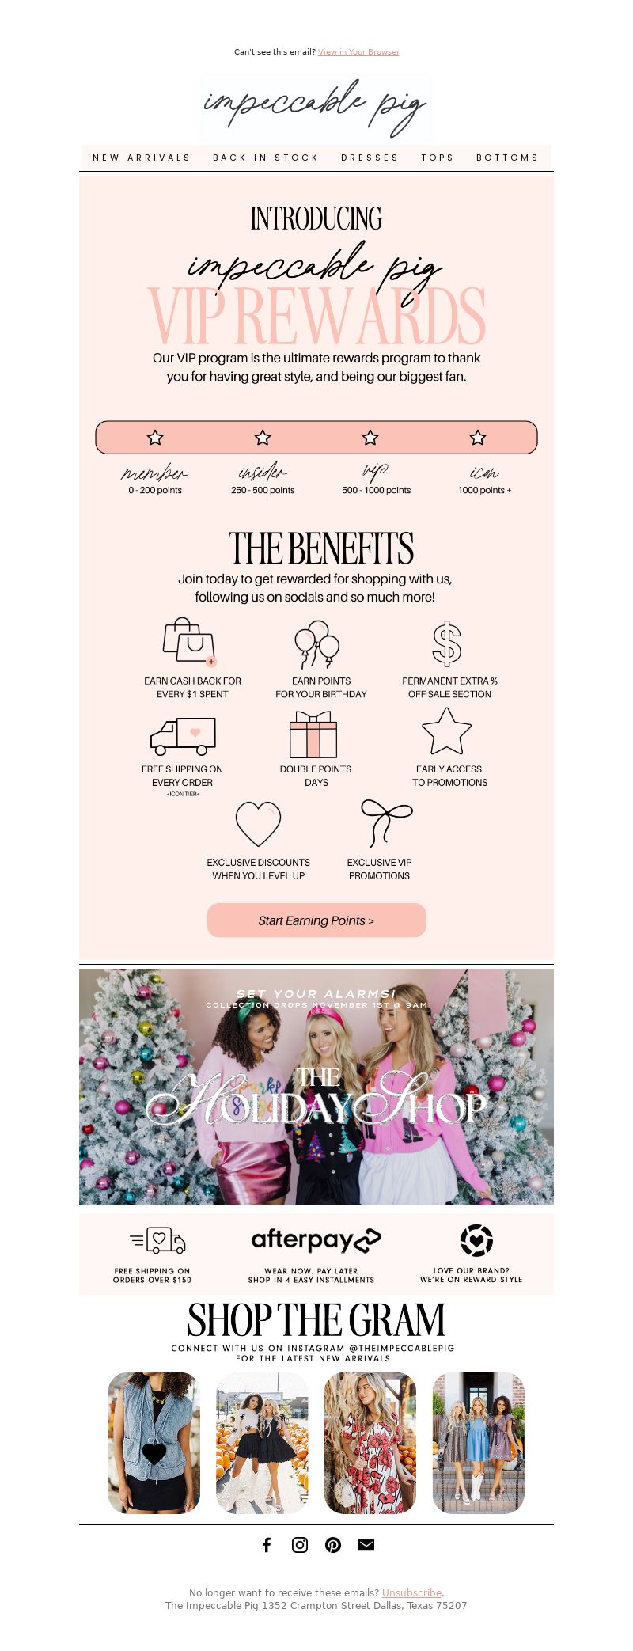Go to Back In Stock section
Viewport: 633px width, 1651px height.
click(266, 158)
